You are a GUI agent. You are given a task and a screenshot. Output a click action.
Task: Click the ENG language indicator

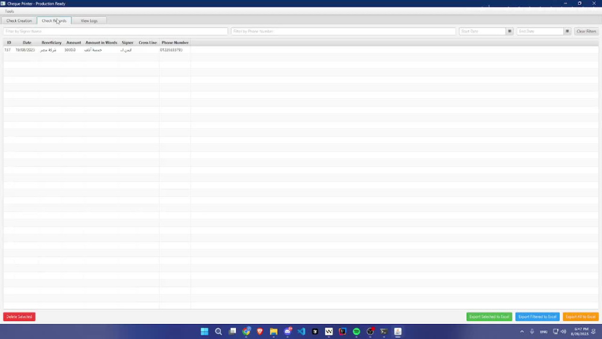[544, 332]
